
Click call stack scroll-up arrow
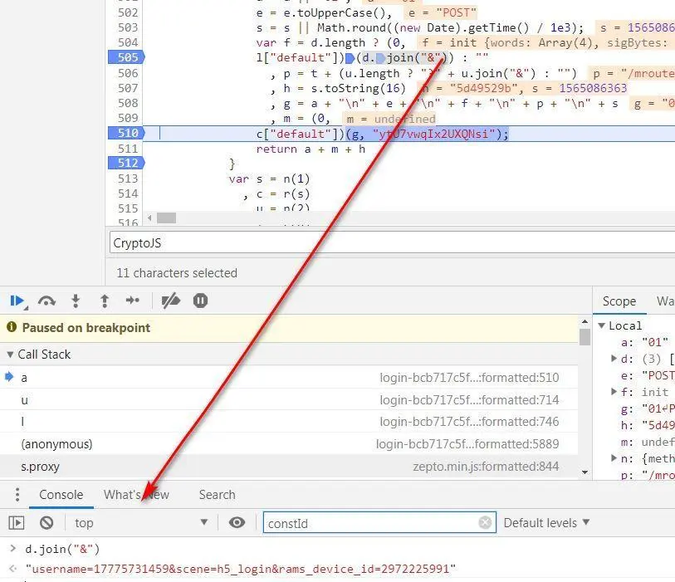click(x=585, y=321)
